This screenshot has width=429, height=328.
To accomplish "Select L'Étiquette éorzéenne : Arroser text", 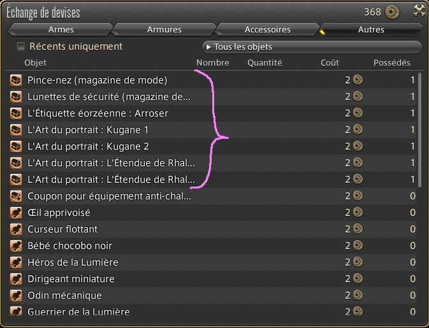I will [x=98, y=113].
